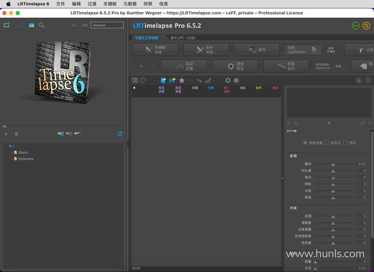Click the circled copy icon
The image size is (374, 272).
click(x=359, y=81)
